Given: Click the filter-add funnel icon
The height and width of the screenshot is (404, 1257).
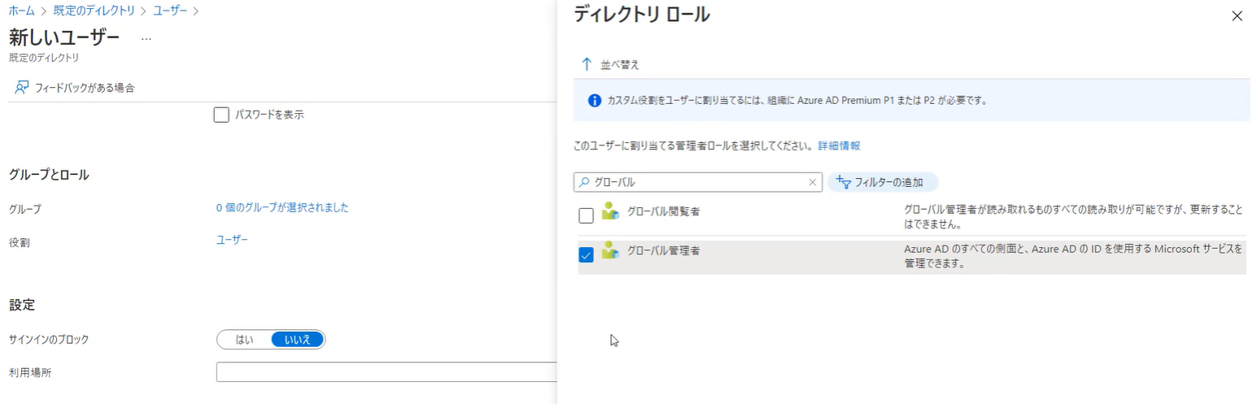Looking at the screenshot, I should pos(843,182).
